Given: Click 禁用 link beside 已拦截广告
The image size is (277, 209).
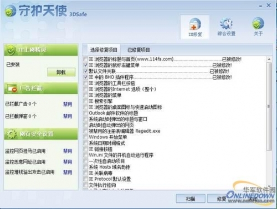Looking at the screenshot, I should click(68, 104).
